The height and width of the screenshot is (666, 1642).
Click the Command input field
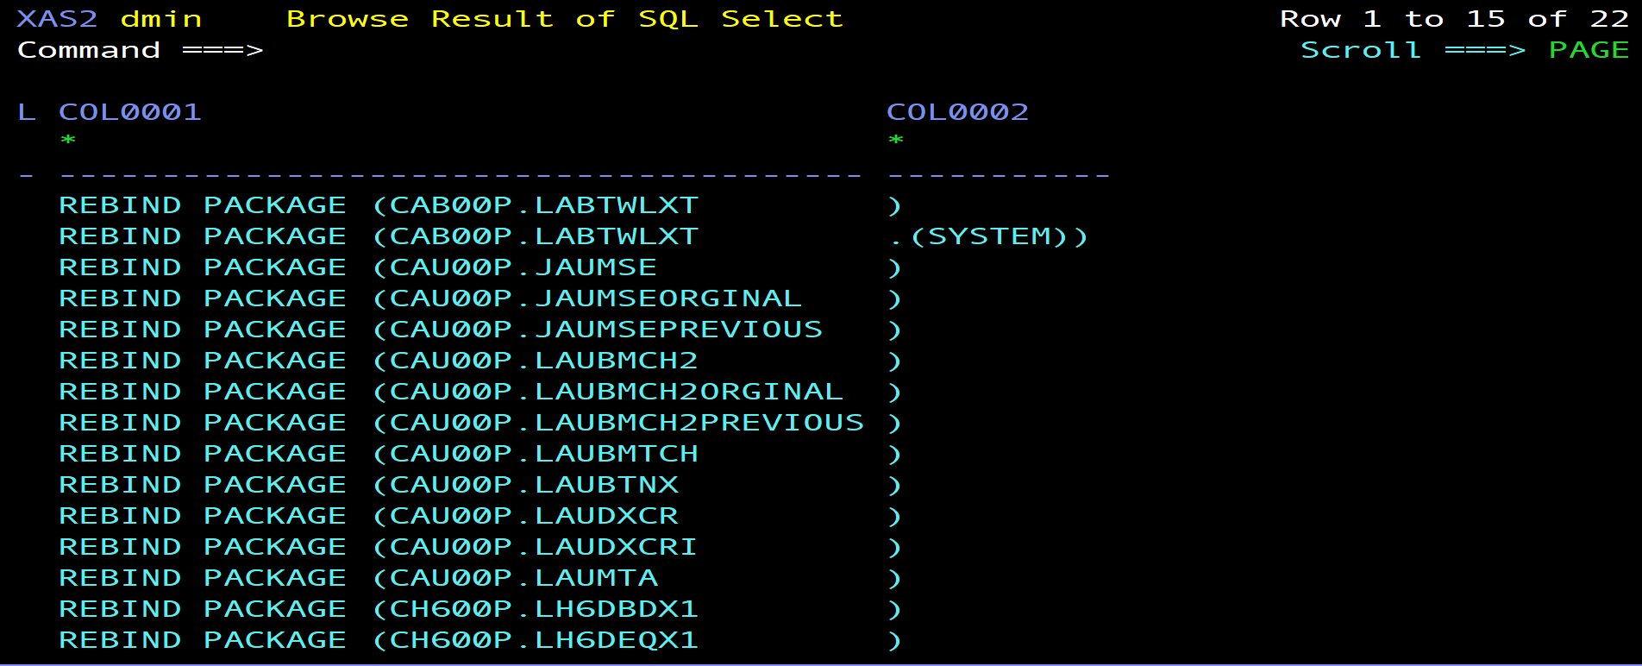(x=604, y=50)
